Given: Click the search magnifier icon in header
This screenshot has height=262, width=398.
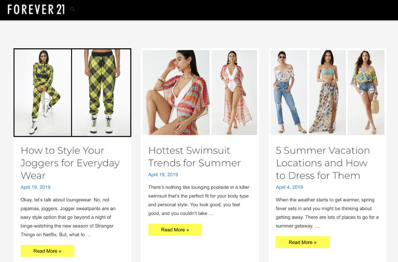Looking at the screenshot, I should pyautogui.click(x=72, y=10).
